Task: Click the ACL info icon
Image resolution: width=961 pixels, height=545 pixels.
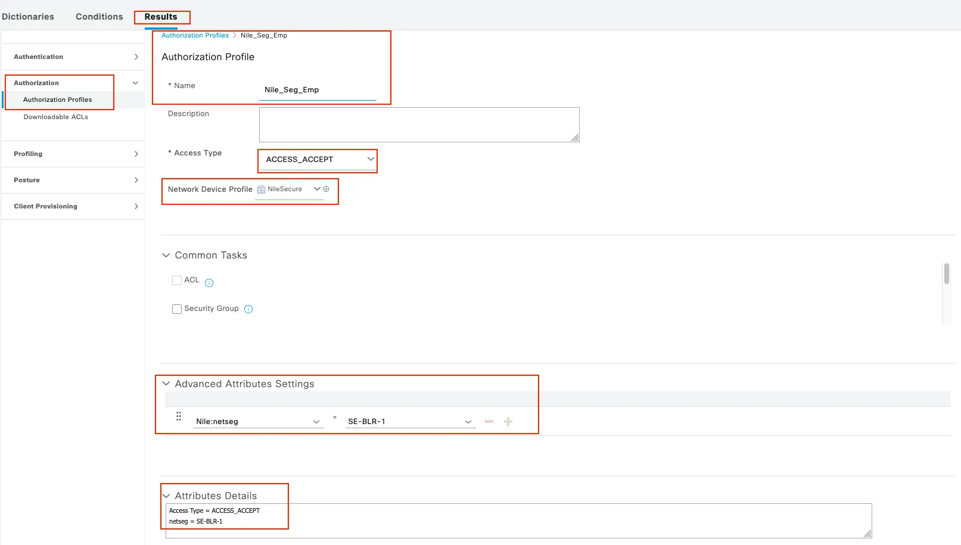Action: tap(209, 283)
